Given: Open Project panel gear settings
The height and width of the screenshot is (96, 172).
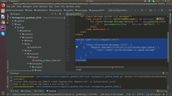Looking at the screenshot, I should 60,14.
